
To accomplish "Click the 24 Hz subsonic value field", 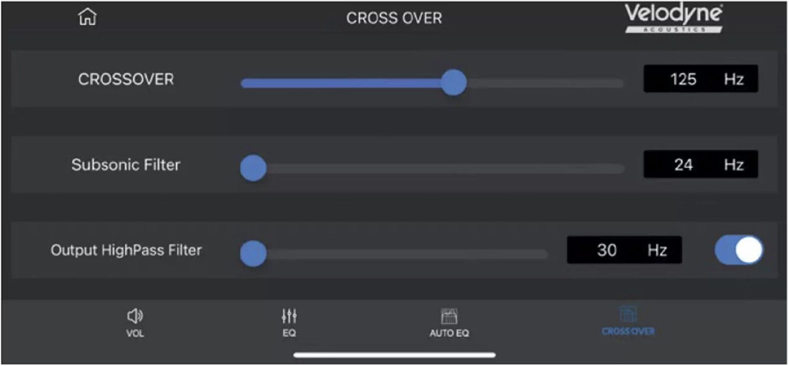I will click(x=700, y=164).
